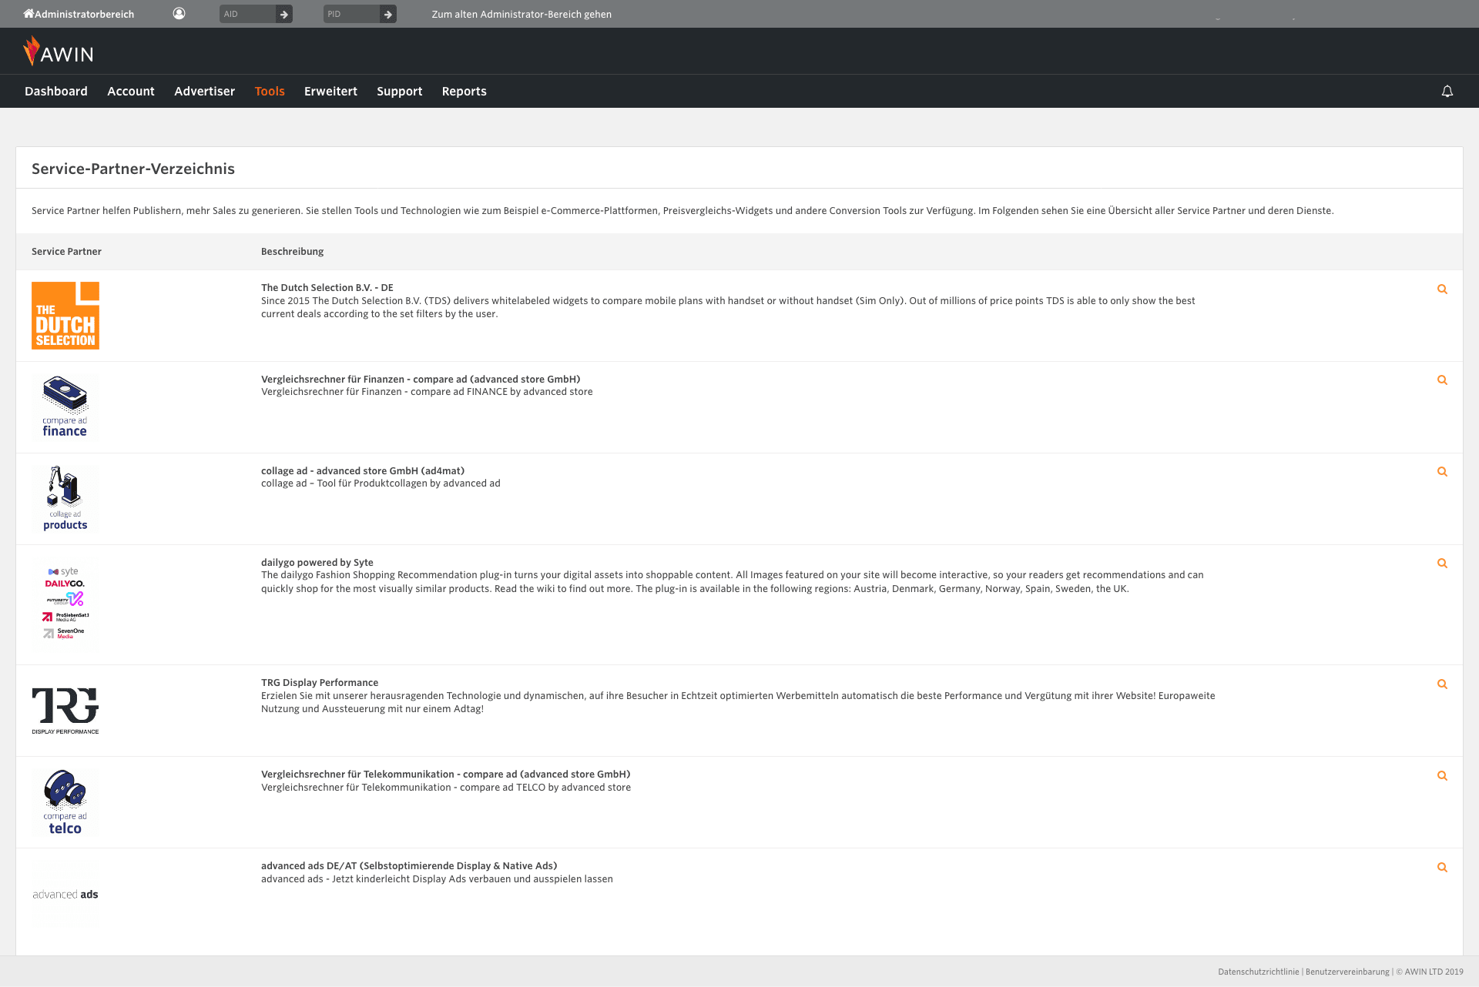Image resolution: width=1479 pixels, height=987 pixels.
Task: Open the Tools menu
Action: (270, 91)
